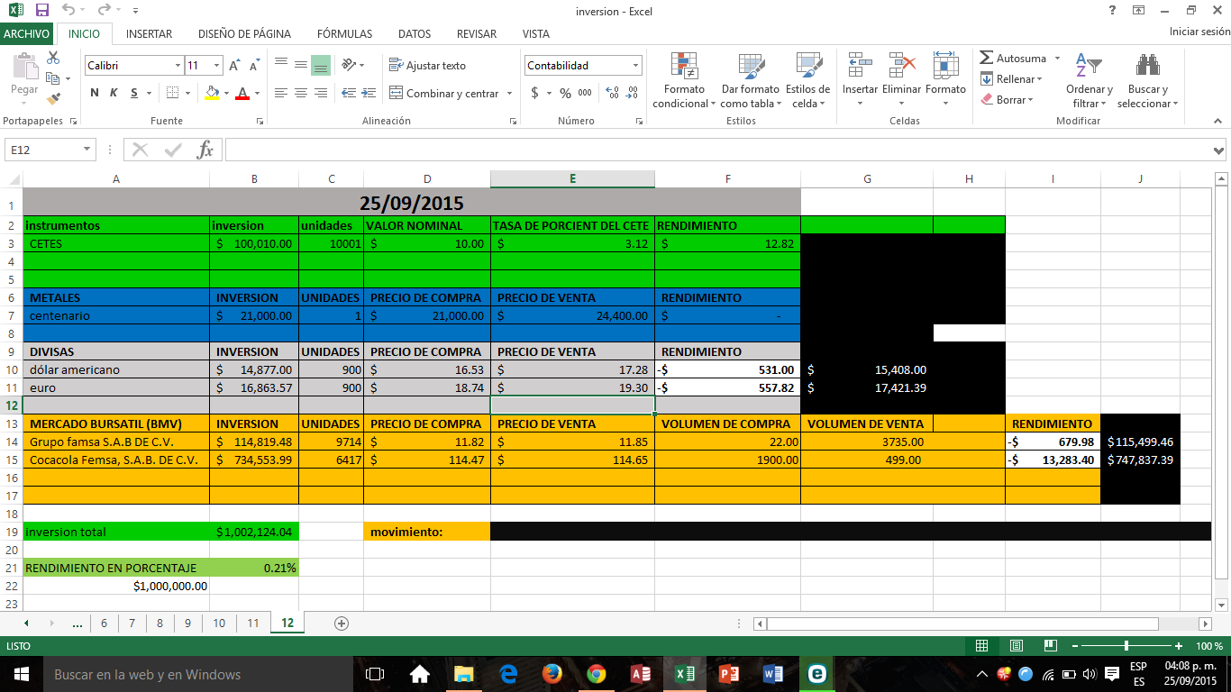Click Iniciar sesión link
The height and width of the screenshot is (692, 1231).
1199,32
